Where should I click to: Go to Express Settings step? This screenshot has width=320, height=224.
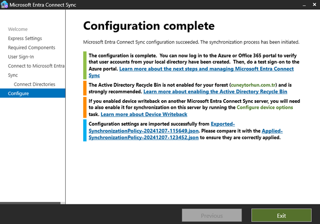coord(25,39)
